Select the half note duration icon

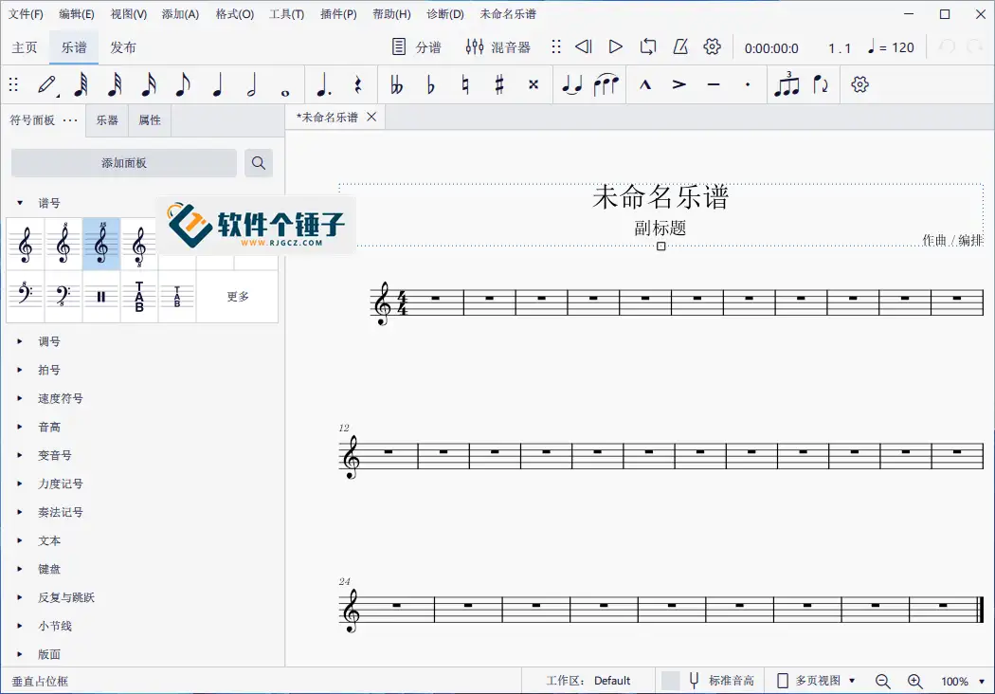251,85
